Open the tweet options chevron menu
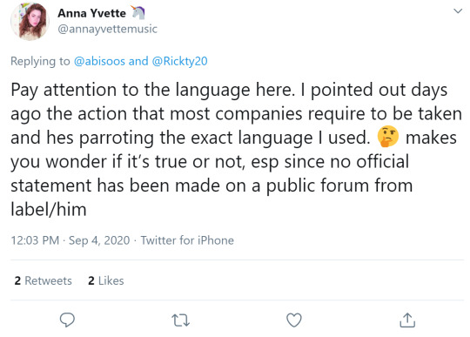This screenshot has width=470, height=337. [458, 11]
